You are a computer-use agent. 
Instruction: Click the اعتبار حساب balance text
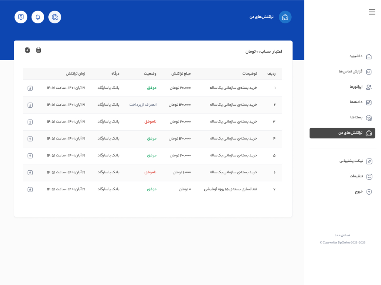264,51
